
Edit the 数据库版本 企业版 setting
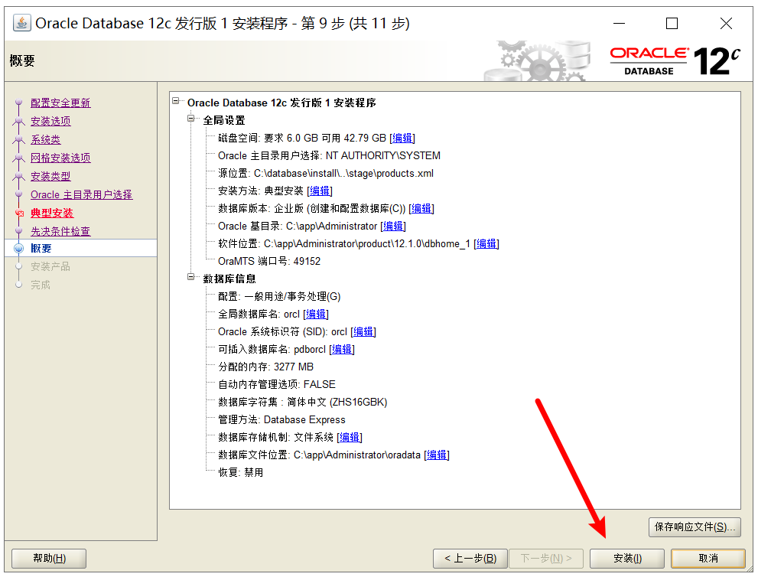coord(421,208)
